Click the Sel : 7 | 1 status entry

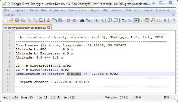coord(69,97)
